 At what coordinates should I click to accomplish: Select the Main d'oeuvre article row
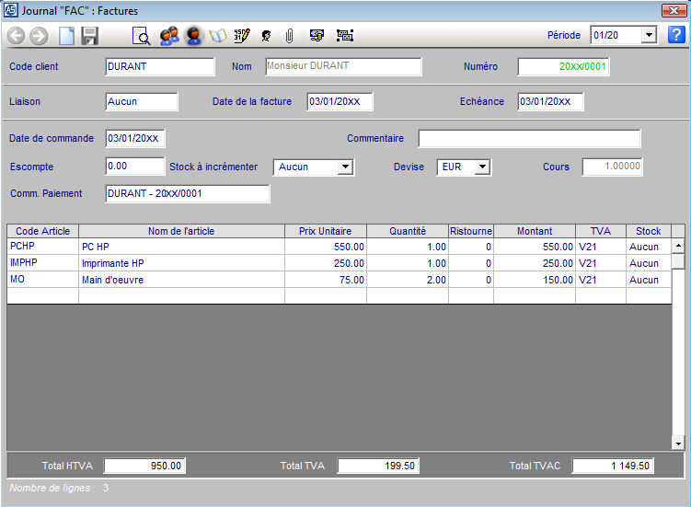tap(180, 280)
